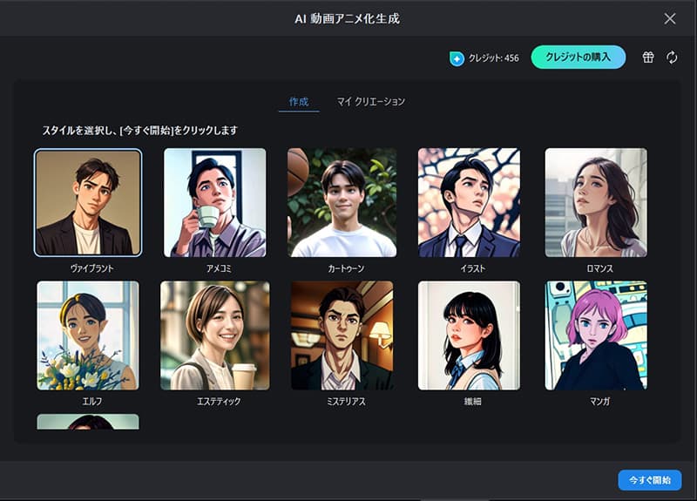Image resolution: width=697 pixels, height=501 pixels.
Task: Choose the エルフ style thumbnail
Action: tap(88, 335)
